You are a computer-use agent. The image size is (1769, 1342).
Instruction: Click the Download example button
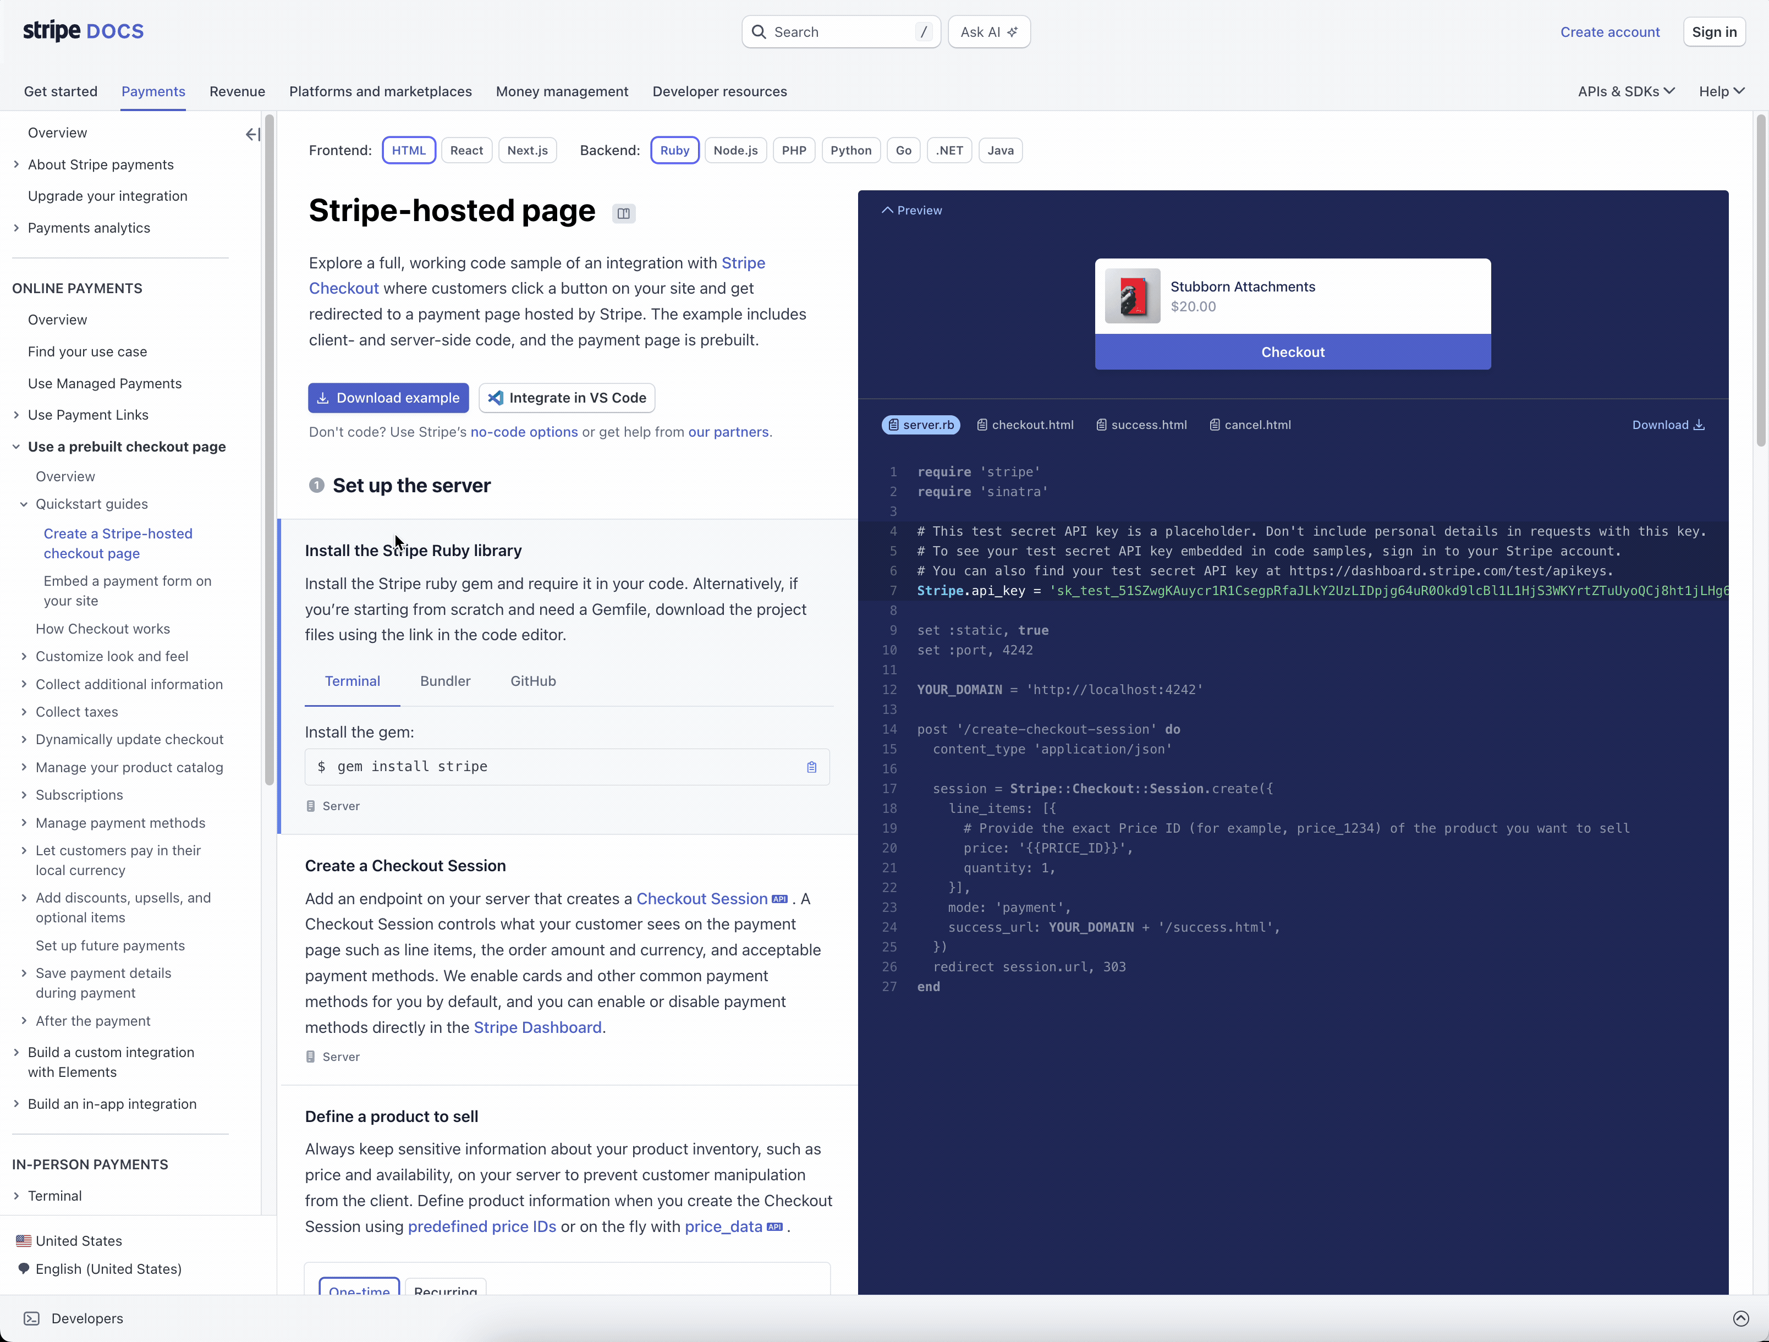pyautogui.click(x=388, y=398)
